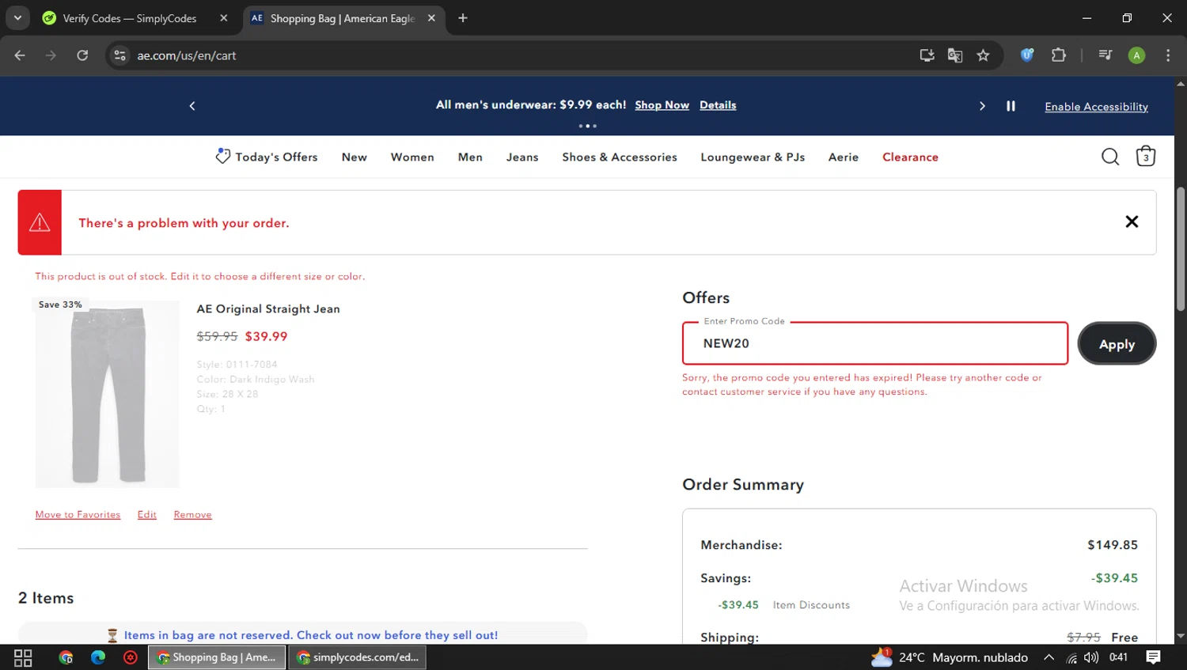This screenshot has height=670, width=1187.
Task: Click the Today's Offers tag icon
Action: (222, 156)
